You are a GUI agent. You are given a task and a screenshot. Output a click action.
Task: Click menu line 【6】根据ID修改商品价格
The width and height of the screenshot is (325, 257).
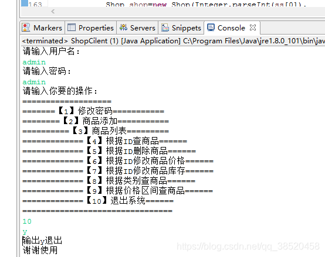tap(118, 161)
